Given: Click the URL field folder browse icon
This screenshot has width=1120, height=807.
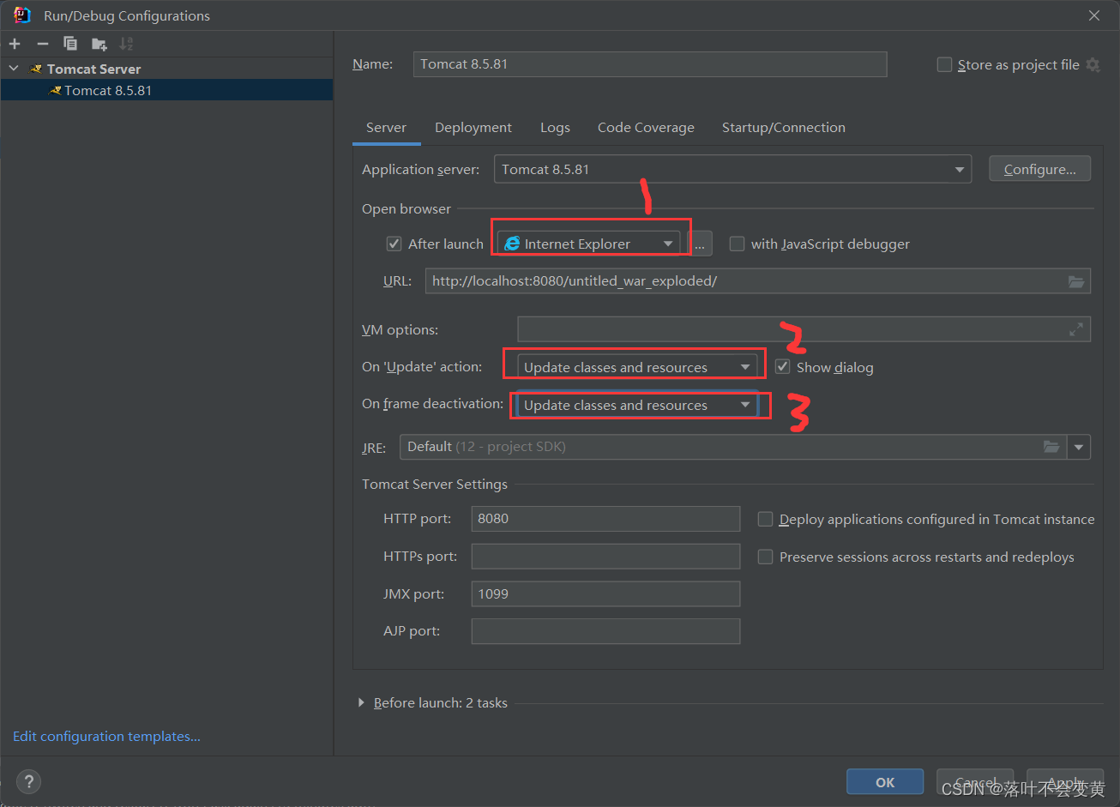Looking at the screenshot, I should point(1076,281).
